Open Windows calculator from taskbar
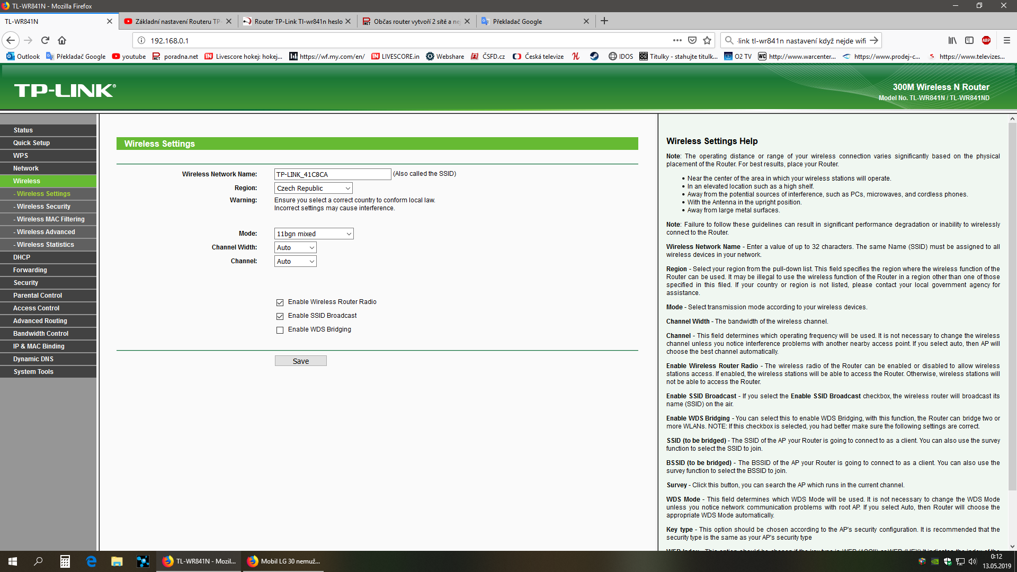Screen dimensions: 1017x572 [x=65, y=561]
